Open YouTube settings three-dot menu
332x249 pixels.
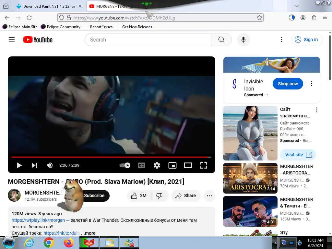point(282,40)
